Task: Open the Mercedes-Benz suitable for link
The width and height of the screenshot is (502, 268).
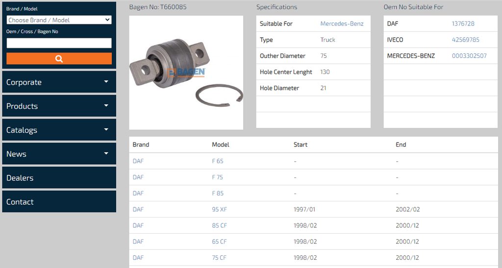Action: (x=342, y=24)
